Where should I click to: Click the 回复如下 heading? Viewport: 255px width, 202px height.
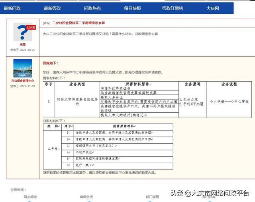click(x=51, y=63)
